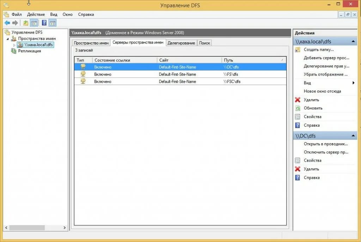Viewport: 361px width, 242px height.
Task: Toggle the console tree display icon
Action: (33, 23)
